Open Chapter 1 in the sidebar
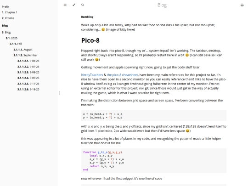The image size is (248, 186). (x=10, y=12)
